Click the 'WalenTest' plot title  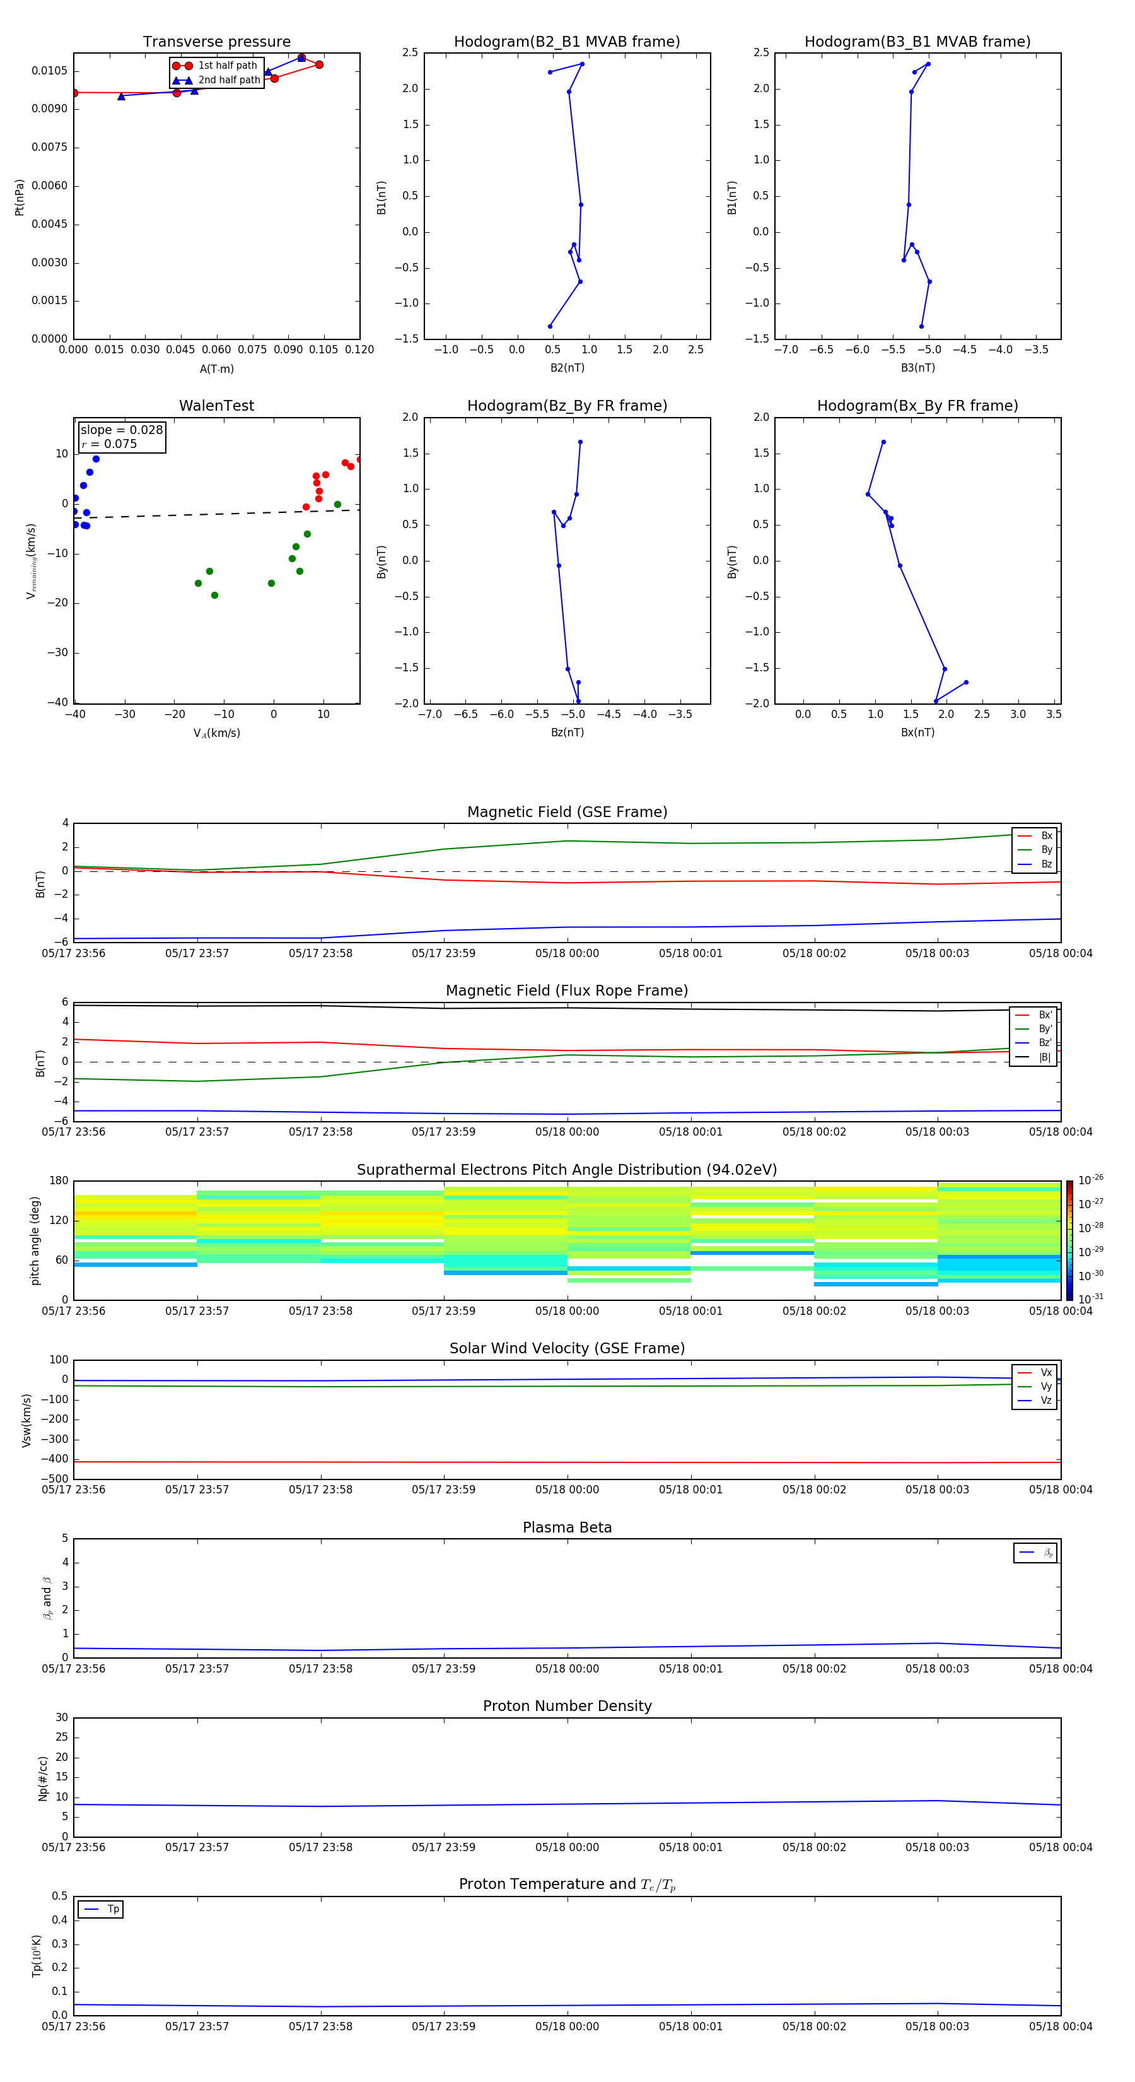pos(216,406)
